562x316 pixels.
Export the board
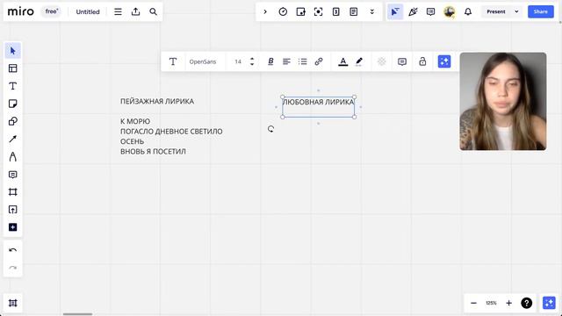click(x=135, y=11)
